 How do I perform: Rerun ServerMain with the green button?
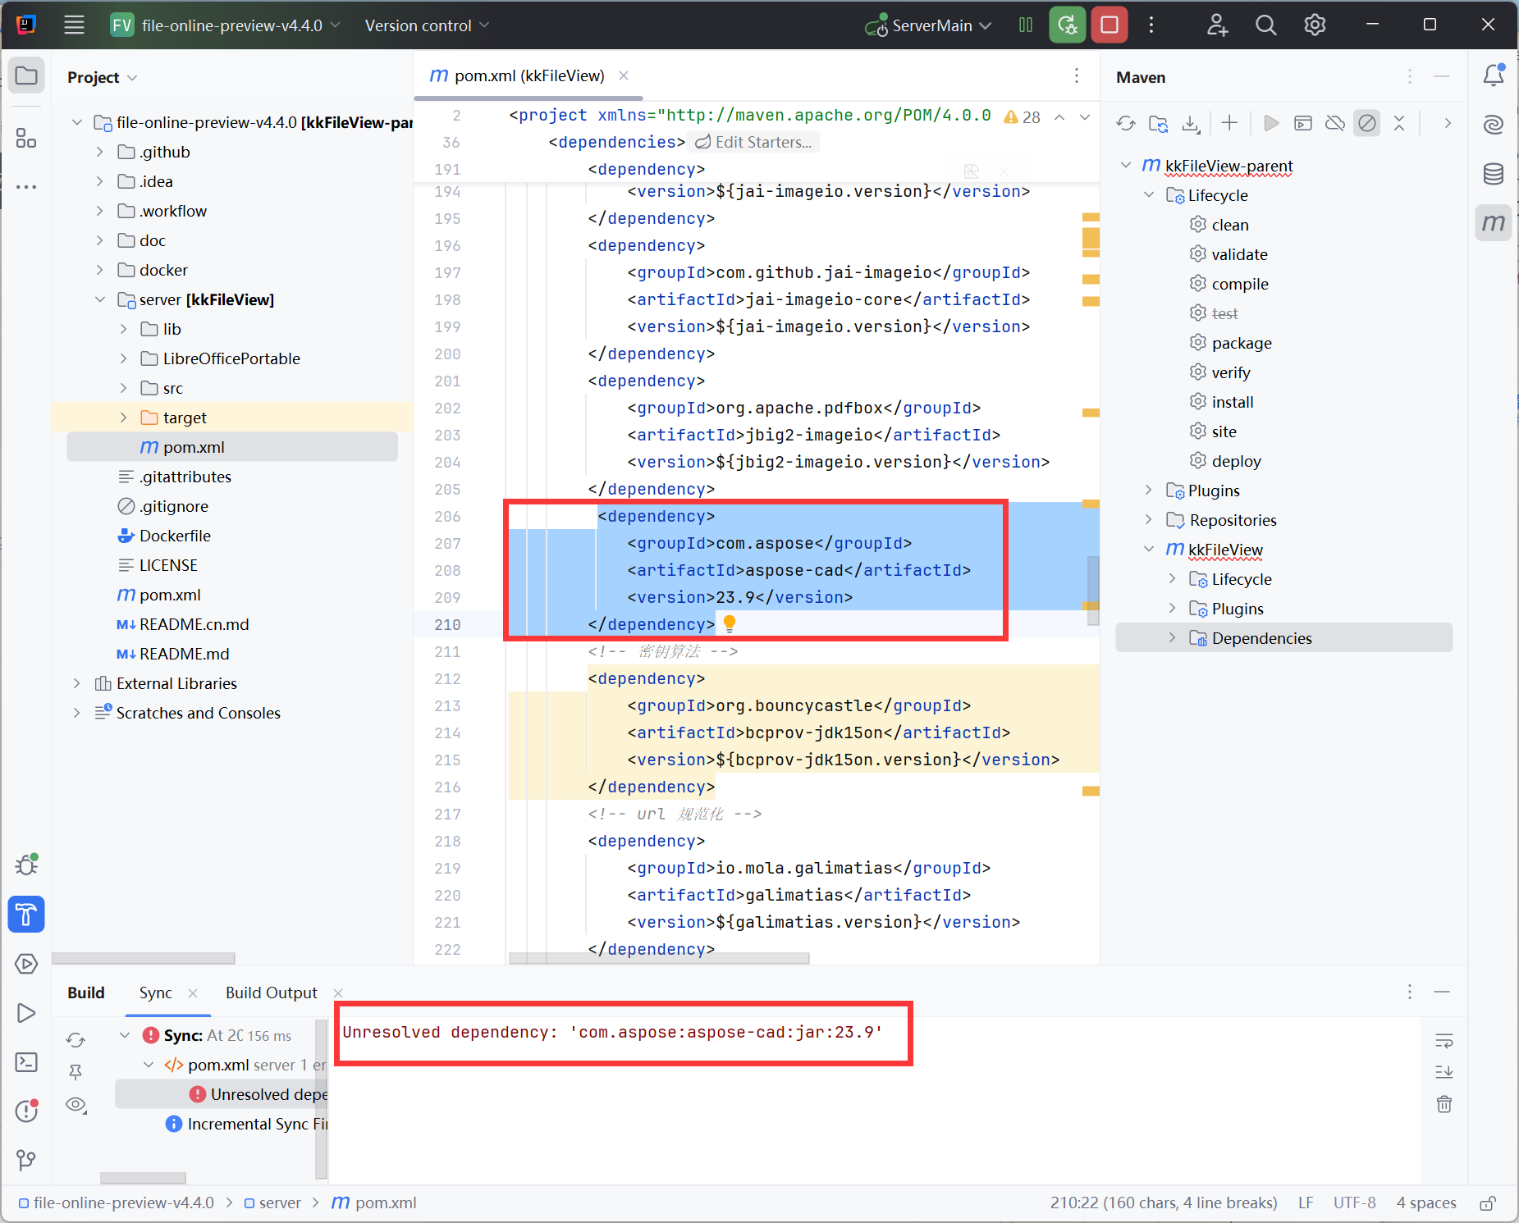[1067, 25]
